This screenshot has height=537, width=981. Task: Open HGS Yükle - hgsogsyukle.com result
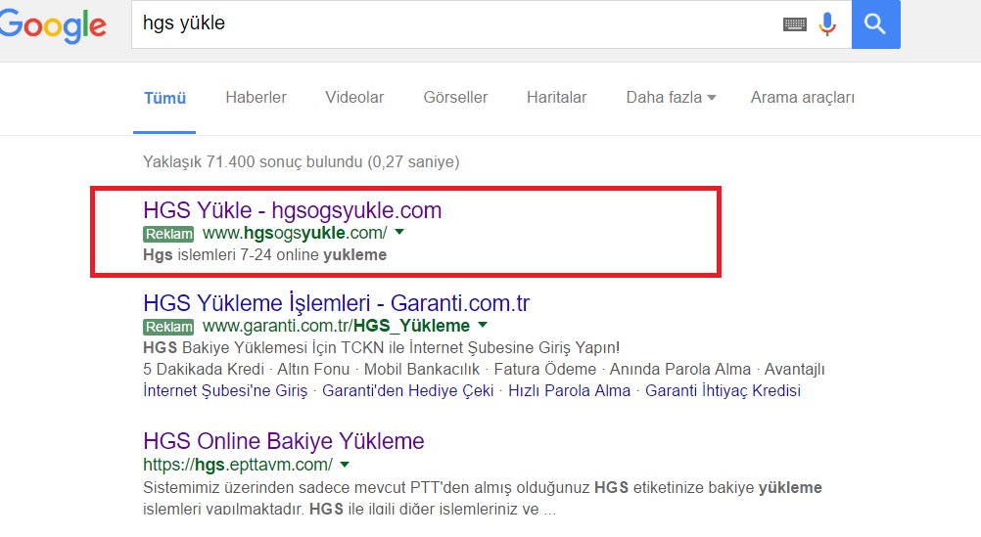tap(292, 210)
